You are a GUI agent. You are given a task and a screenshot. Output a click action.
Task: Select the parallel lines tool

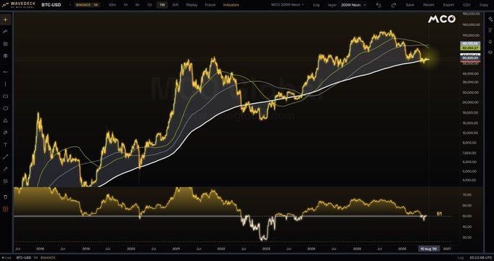(x=5, y=44)
